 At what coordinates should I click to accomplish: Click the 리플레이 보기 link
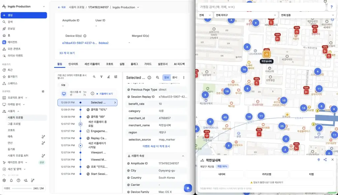click(x=105, y=94)
